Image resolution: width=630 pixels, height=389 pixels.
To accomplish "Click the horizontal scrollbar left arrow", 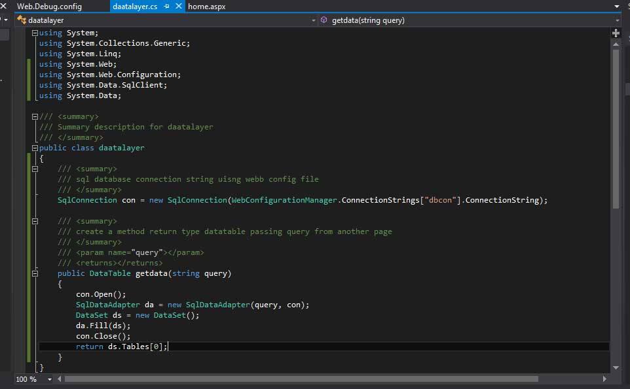I will pyautogui.click(x=58, y=379).
